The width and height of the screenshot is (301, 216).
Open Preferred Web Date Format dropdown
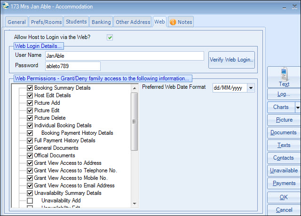pyautogui.click(x=250, y=88)
